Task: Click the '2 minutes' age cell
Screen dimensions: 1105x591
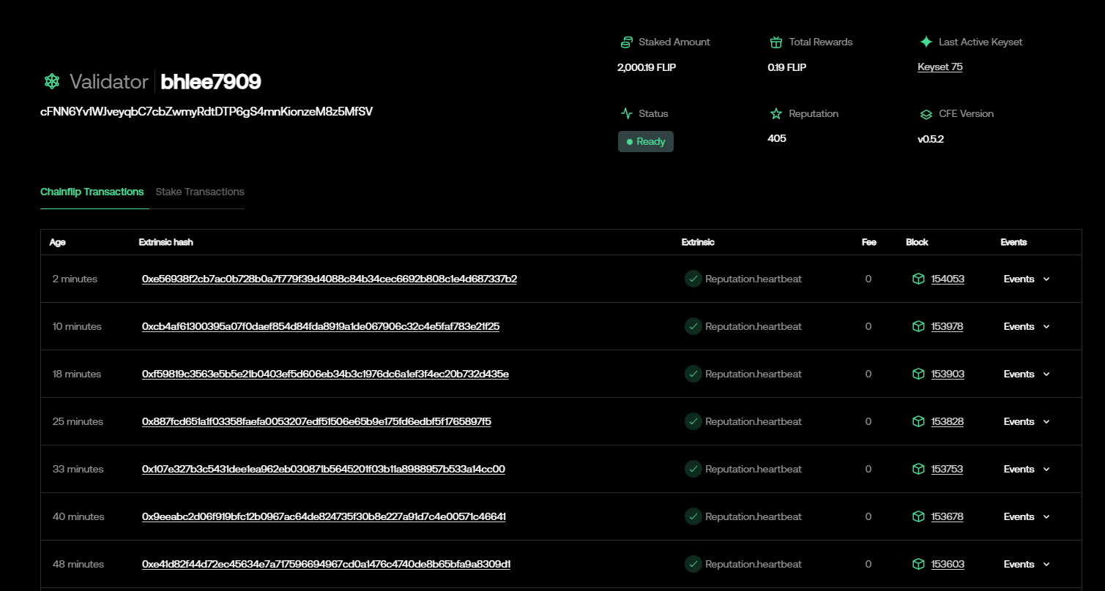Action: (75, 279)
